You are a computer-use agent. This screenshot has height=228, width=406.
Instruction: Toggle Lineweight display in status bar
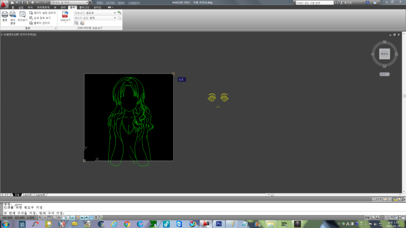87,218
